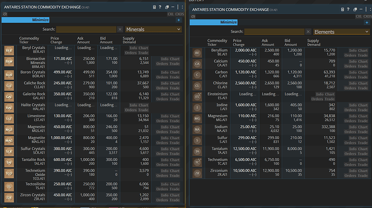Toggle the hidden-eye icon in left window
The height and width of the screenshot is (208, 372).
click(5, 14)
